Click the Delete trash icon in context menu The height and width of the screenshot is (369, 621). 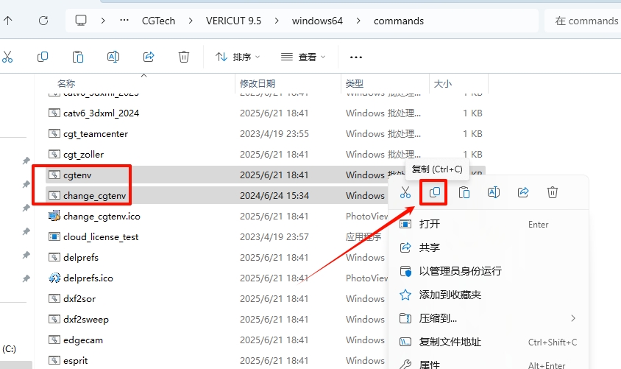pos(553,193)
